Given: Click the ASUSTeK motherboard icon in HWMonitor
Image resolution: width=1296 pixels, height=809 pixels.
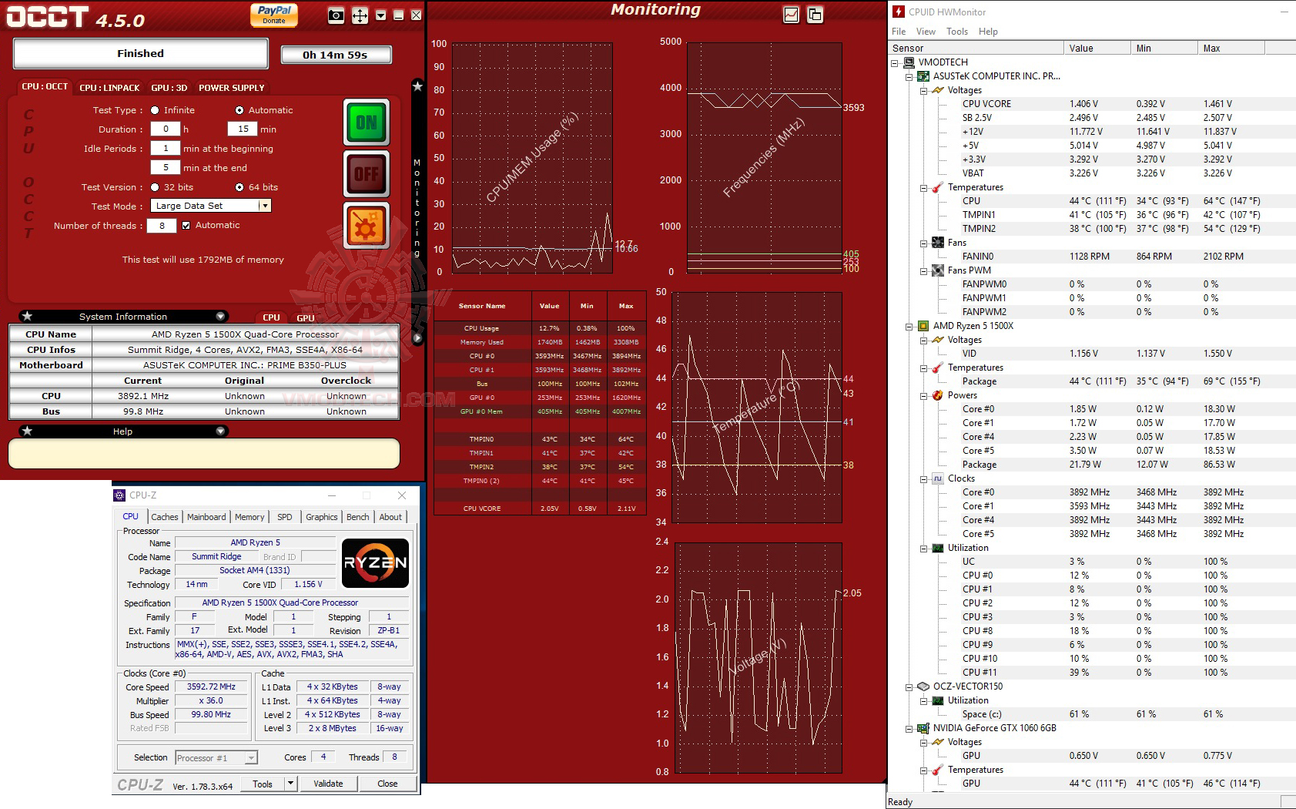Looking at the screenshot, I should click(923, 76).
